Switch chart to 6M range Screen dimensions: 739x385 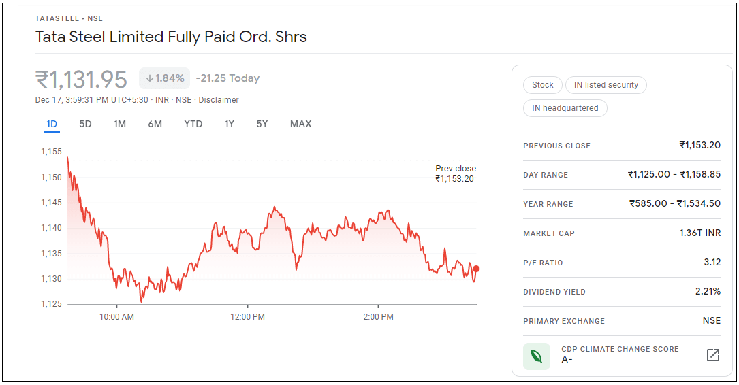coord(155,124)
